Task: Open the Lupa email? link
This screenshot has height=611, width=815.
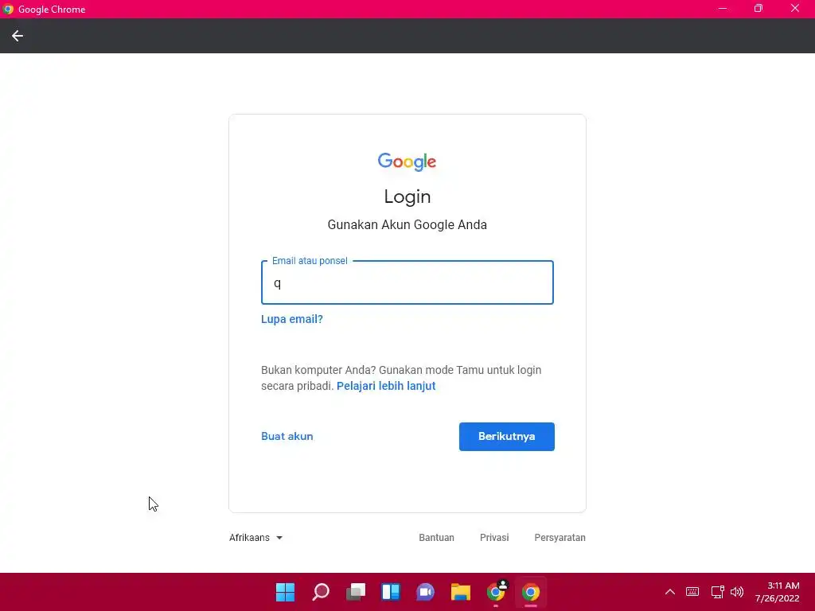Action: point(291,319)
